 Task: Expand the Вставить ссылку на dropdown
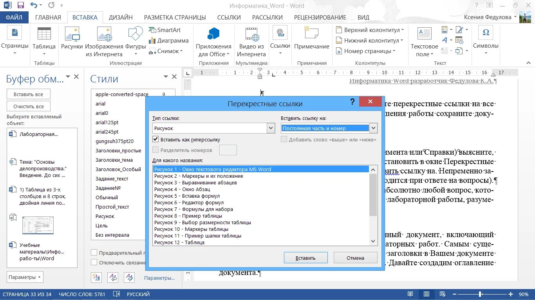coord(373,128)
